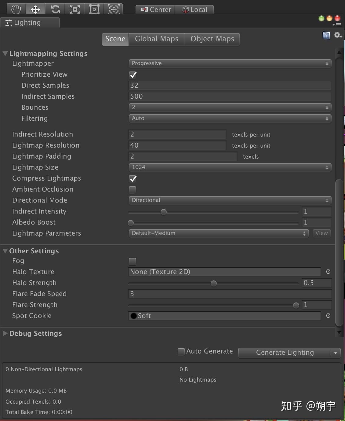The width and height of the screenshot is (345, 421).
Task: Switch to the Object Maps tab
Action: (212, 39)
